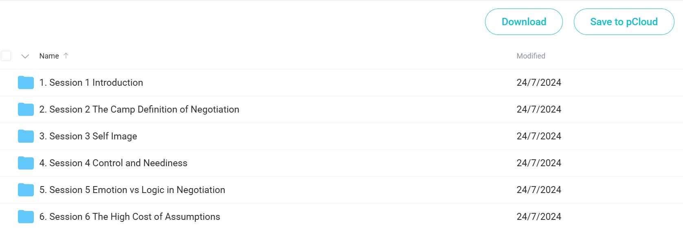Expand the selection chevron dropdown near Name
The image size is (683, 230).
25,56
